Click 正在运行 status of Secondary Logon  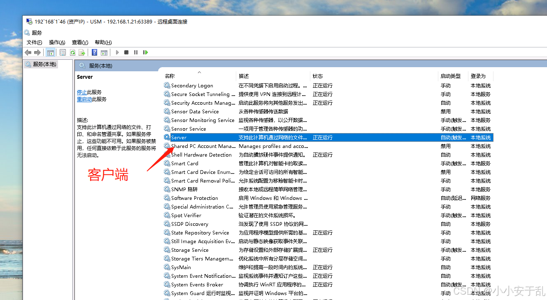click(x=323, y=85)
